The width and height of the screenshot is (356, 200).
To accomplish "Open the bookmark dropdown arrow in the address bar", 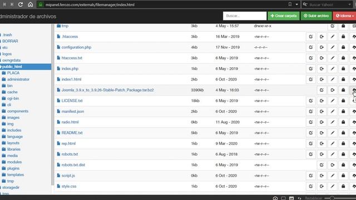I will click(296, 4).
